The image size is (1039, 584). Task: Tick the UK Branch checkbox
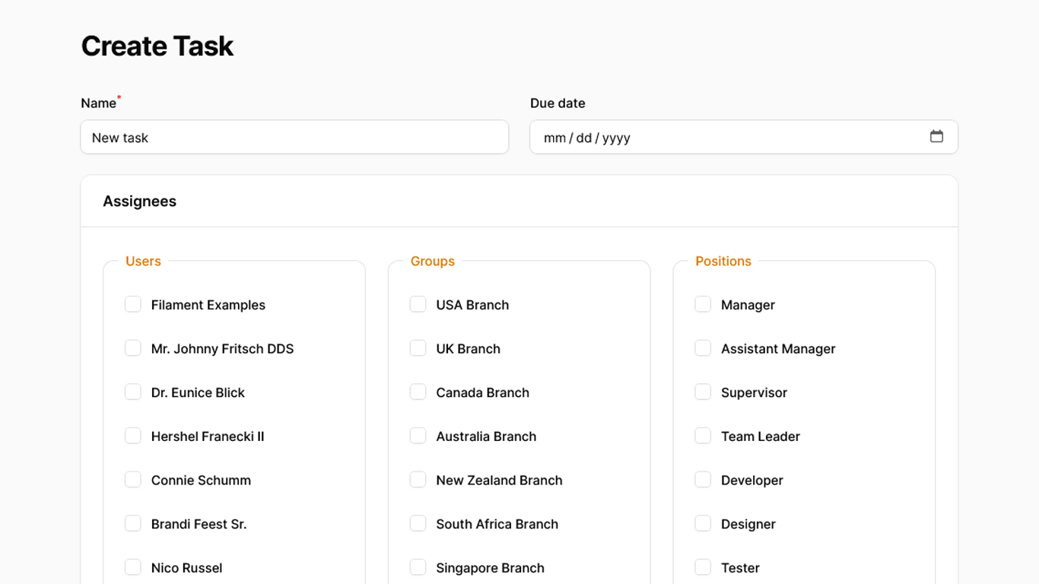tap(418, 348)
